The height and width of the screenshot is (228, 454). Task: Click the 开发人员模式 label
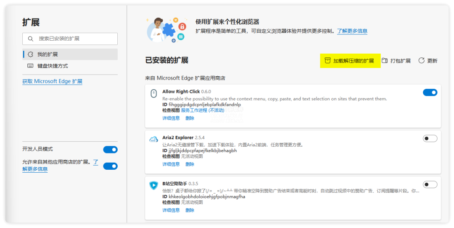pos(38,149)
